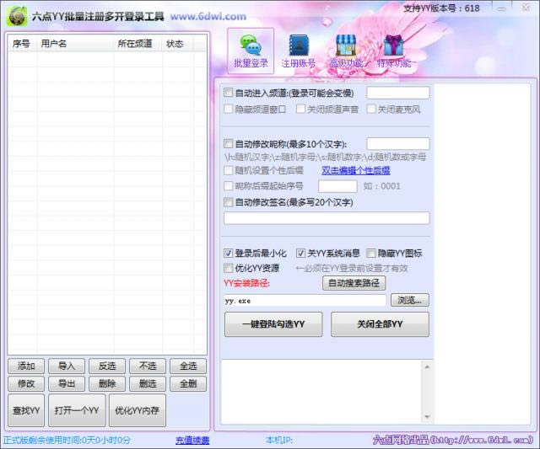Click 关闭全部YY button
This screenshot has width=540, height=449.
tap(380, 324)
